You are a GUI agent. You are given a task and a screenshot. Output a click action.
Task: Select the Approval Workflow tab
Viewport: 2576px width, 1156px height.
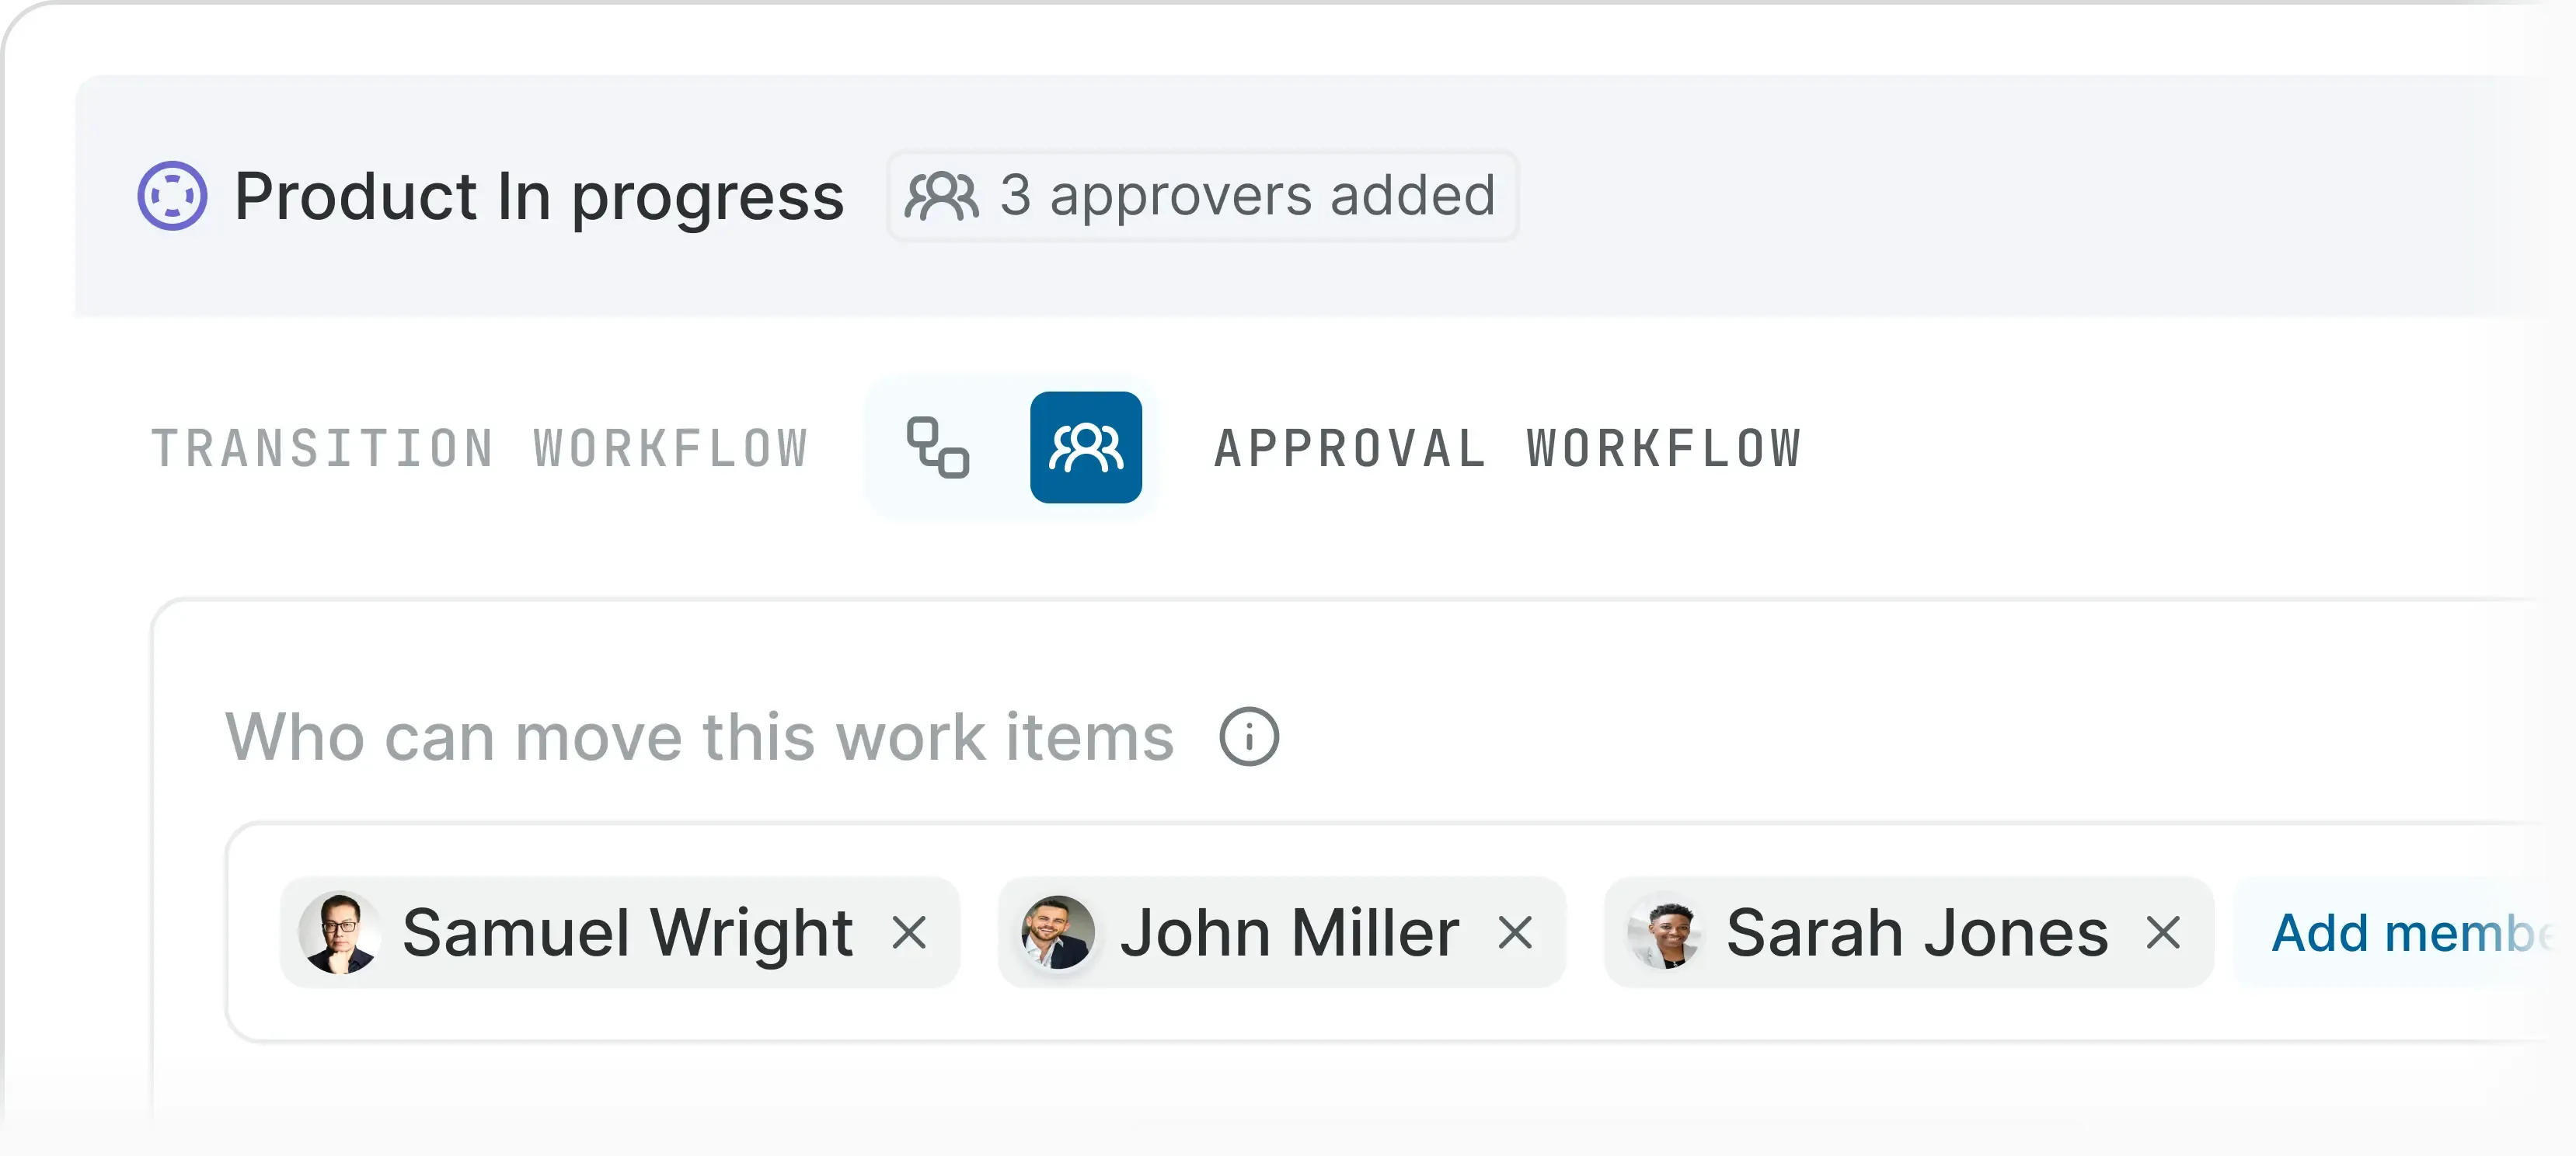[x=1505, y=448]
